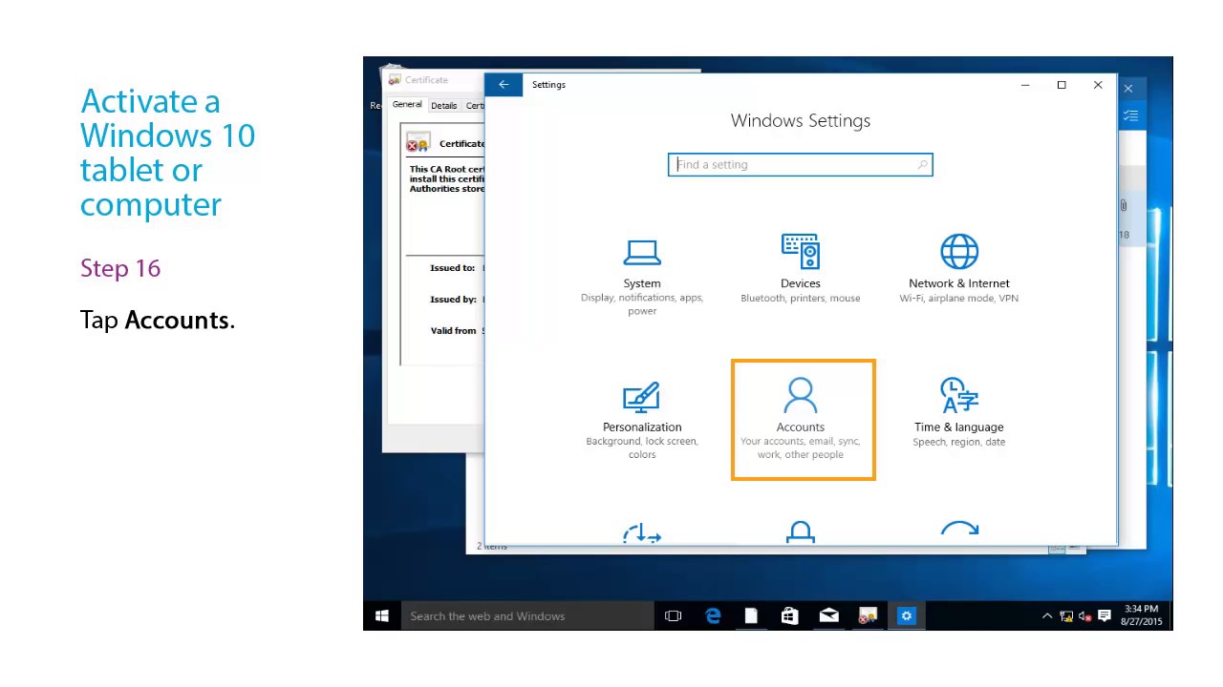Open the Store from the taskbar
The image size is (1223, 687).
(x=789, y=616)
